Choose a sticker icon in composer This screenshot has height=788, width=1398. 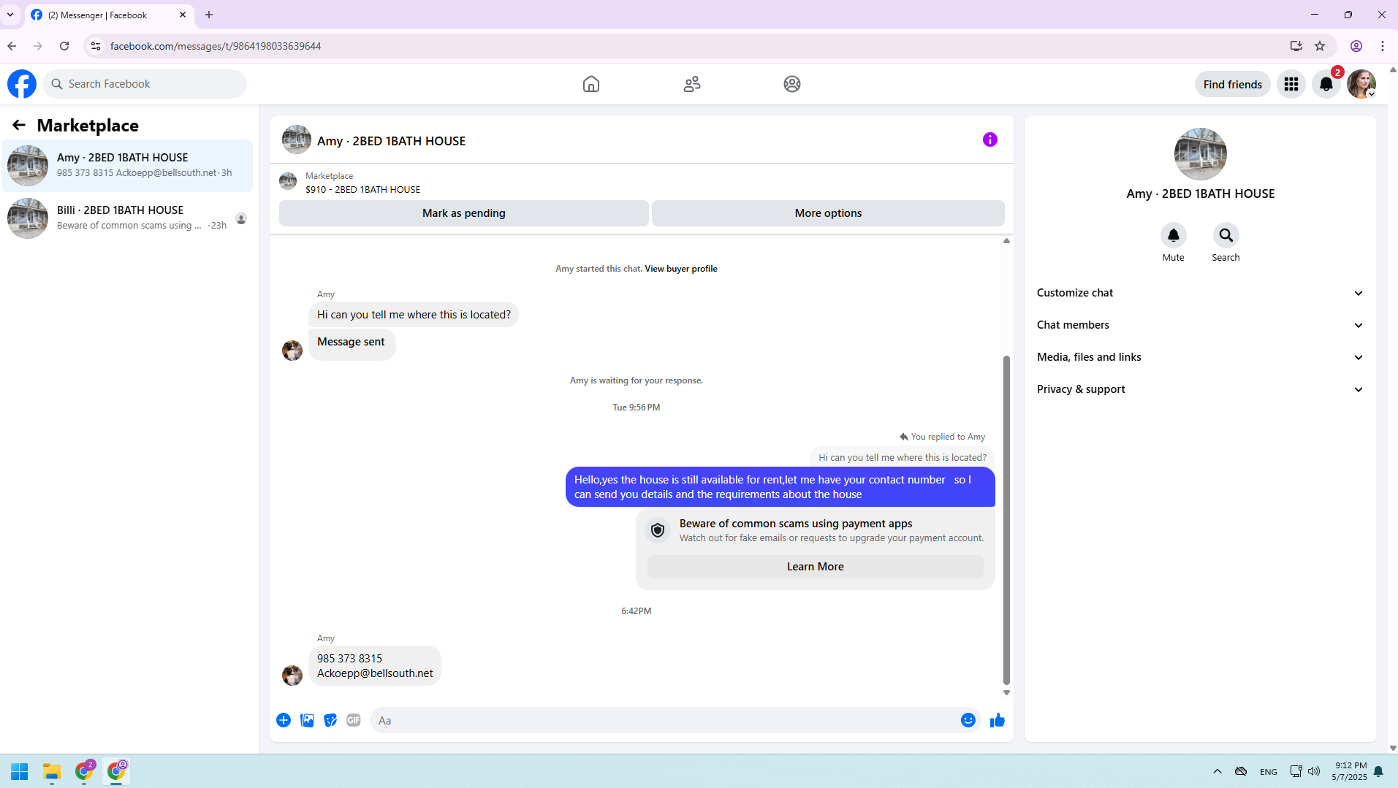click(x=330, y=720)
